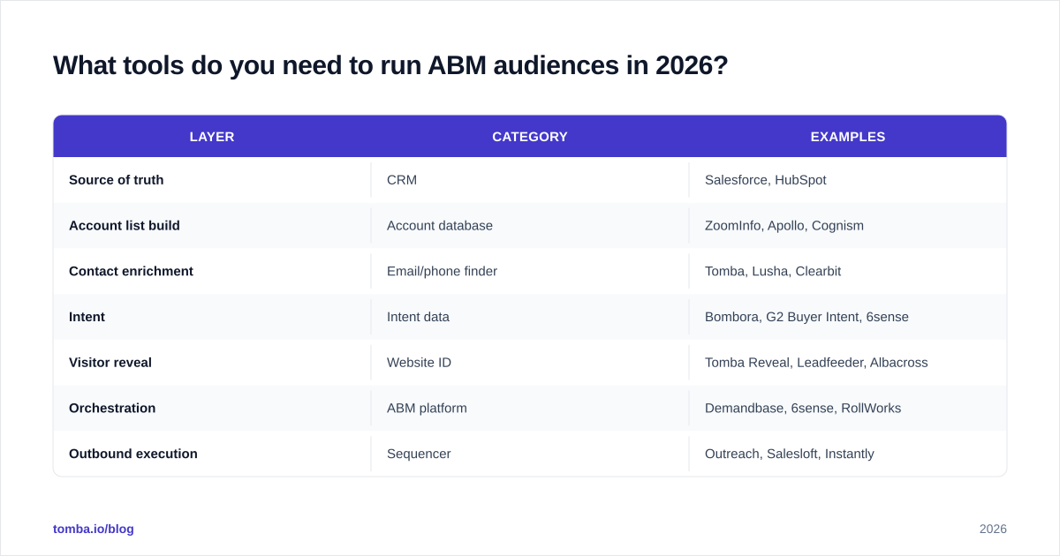The height and width of the screenshot is (556, 1060).
Task: Click 'Tomba Reveal, Leadfeeder, Albacross' cell
Action: 848,363
